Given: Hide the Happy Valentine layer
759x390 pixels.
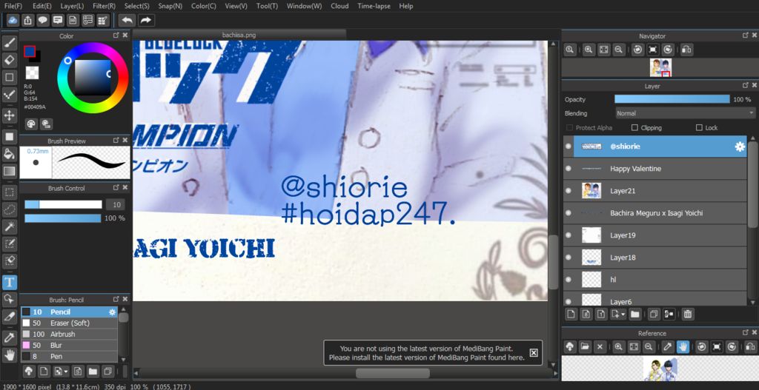Looking at the screenshot, I should point(569,169).
